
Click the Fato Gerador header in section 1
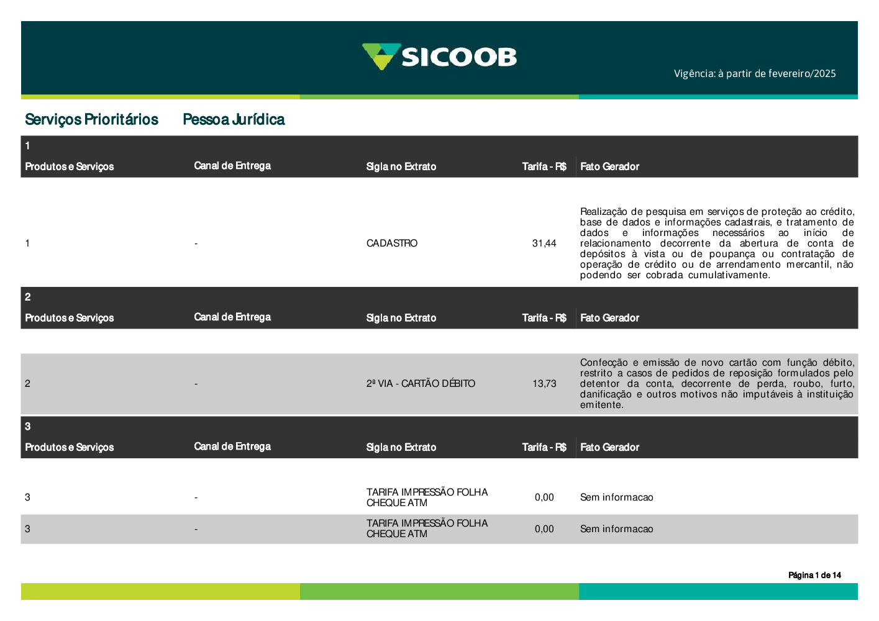pyautogui.click(x=609, y=166)
